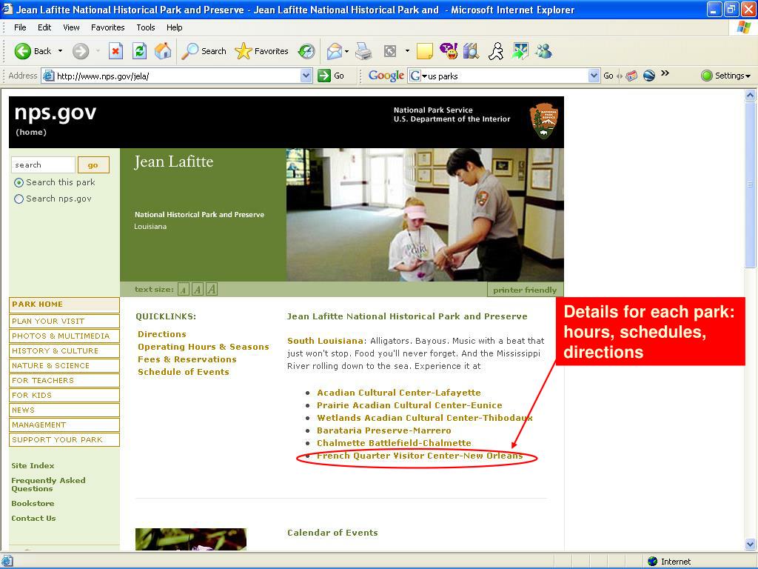Click the Stop loading icon
This screenshot has width=758, height=569.
click(x=115, y=51)
